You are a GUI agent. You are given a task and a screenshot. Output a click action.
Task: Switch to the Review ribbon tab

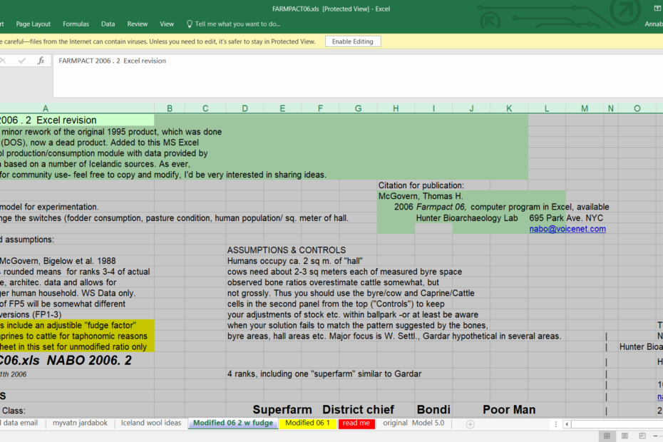click(x=137, y=23)
